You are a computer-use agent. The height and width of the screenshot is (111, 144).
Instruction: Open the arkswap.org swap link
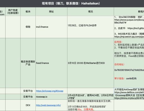pyautogui.click(x=50, y=91)
